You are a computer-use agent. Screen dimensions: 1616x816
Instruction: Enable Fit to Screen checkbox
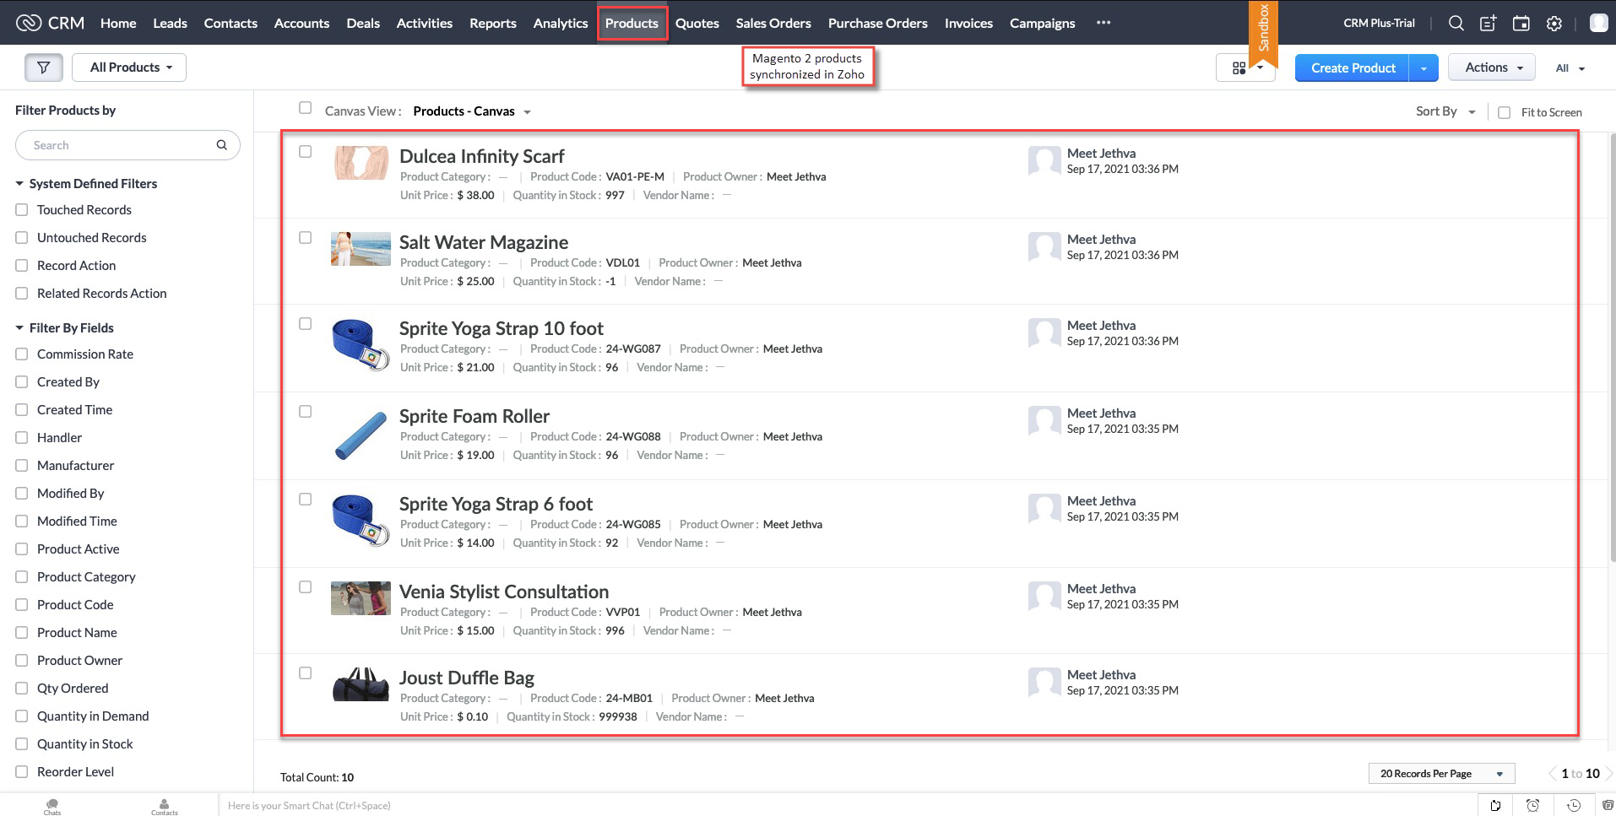pyautogui.click(x=1504, y=112)
